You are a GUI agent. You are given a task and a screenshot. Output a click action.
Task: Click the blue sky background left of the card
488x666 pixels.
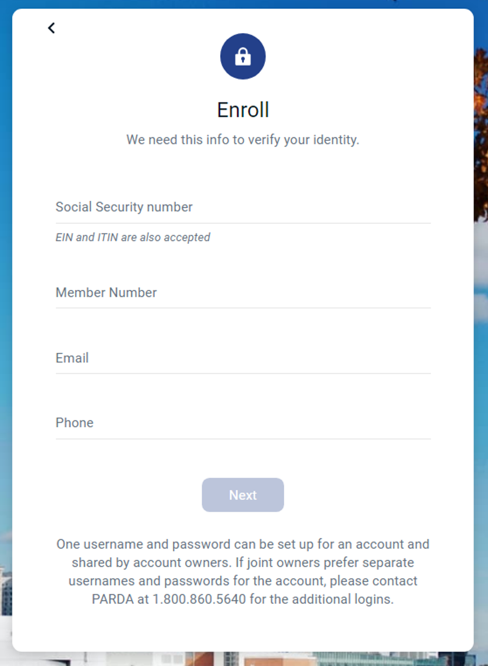point(5,291)
